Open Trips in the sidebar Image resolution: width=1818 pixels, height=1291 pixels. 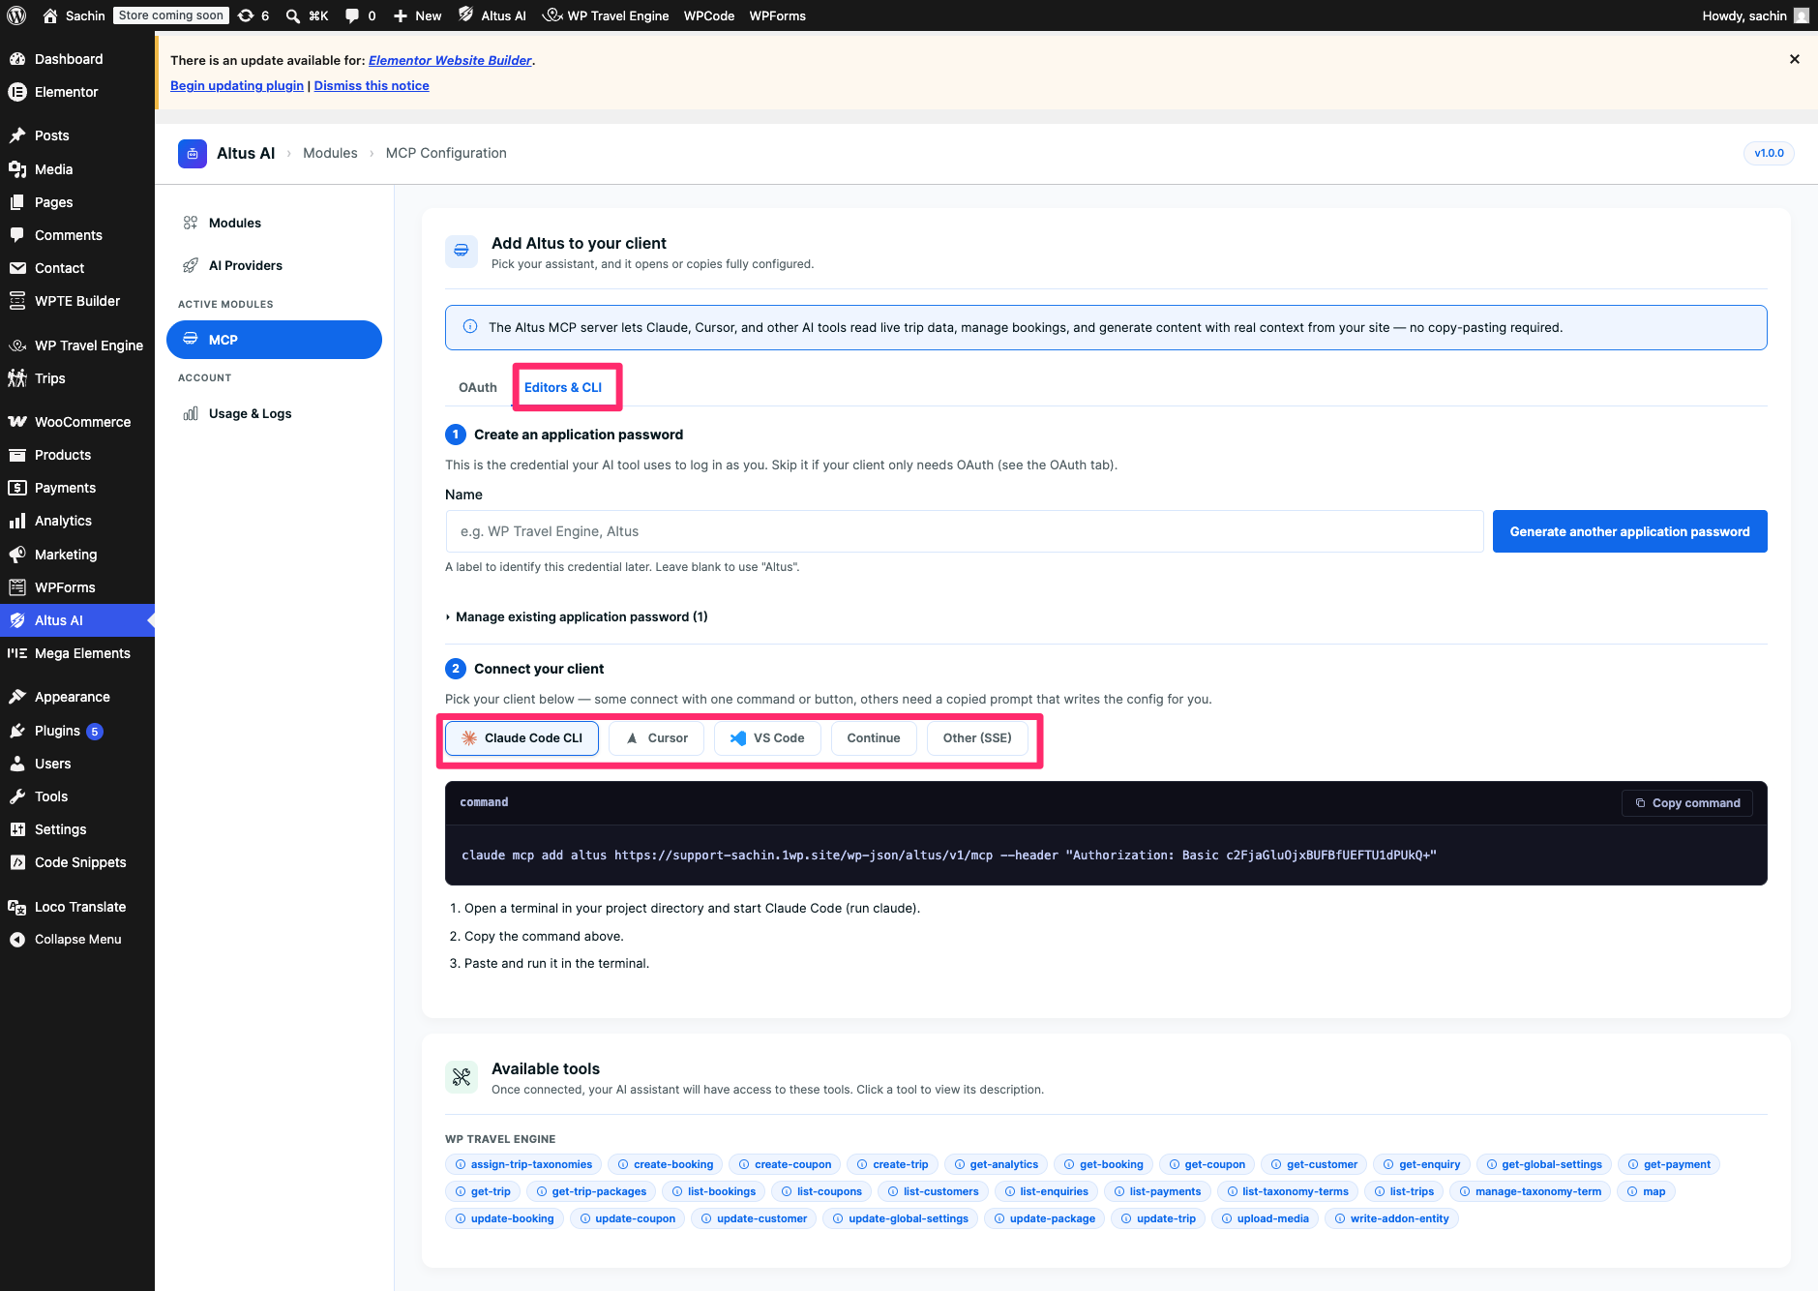click(77, 378)
